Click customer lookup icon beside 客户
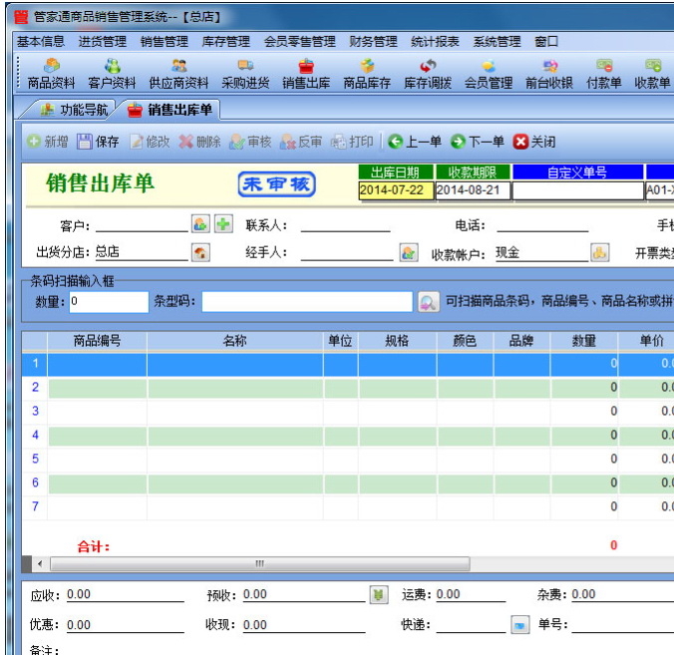 pos(200,224)
